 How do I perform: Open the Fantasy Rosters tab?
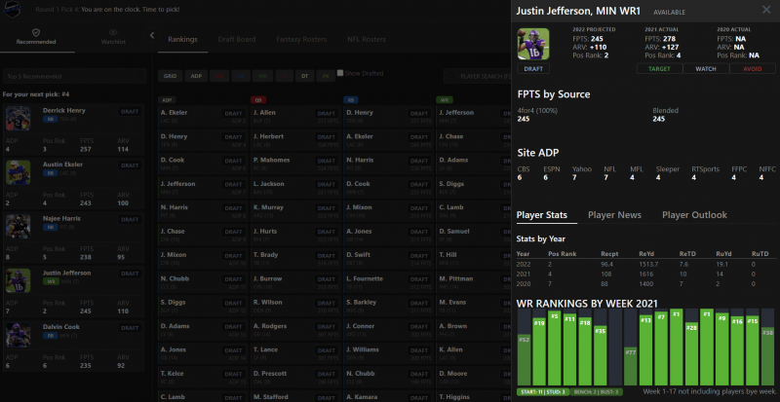301,39
